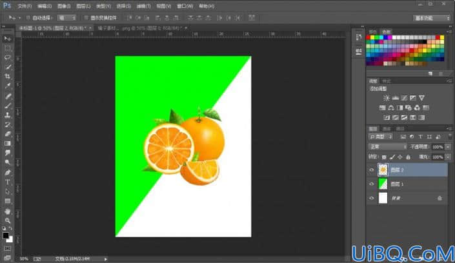Screen dimensions: 455x263
Task: Open the 编辑(E) menu
Action: point(45,6)
